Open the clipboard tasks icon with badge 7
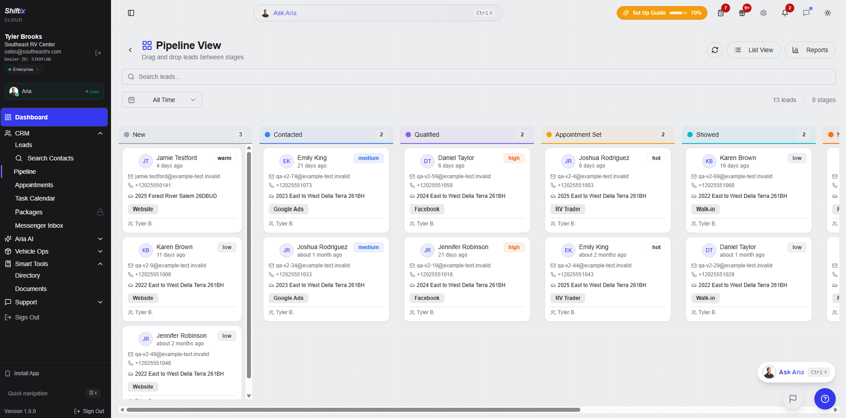Viewport: 846px width, 418px height. [721, 13]
